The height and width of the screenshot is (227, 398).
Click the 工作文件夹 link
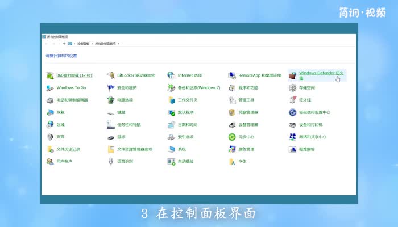187,100
